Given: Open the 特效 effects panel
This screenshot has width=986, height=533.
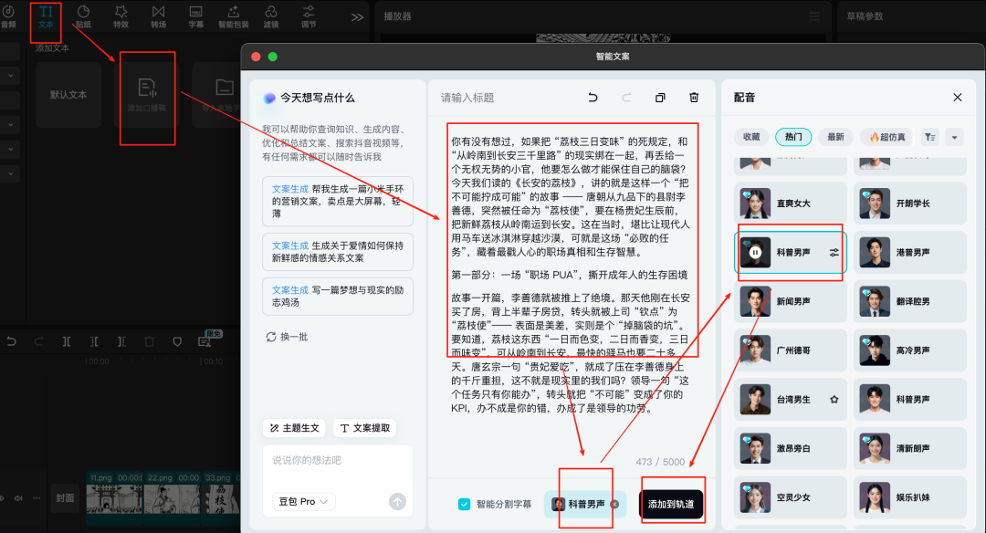Looking at the screenshot, I should (x=121, y=16).
